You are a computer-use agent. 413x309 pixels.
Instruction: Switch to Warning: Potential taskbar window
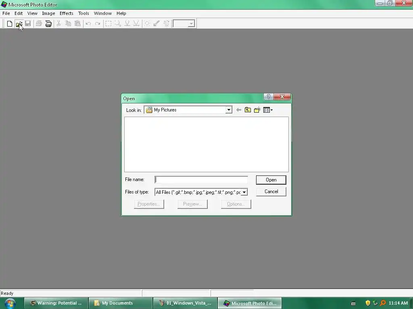56,303
